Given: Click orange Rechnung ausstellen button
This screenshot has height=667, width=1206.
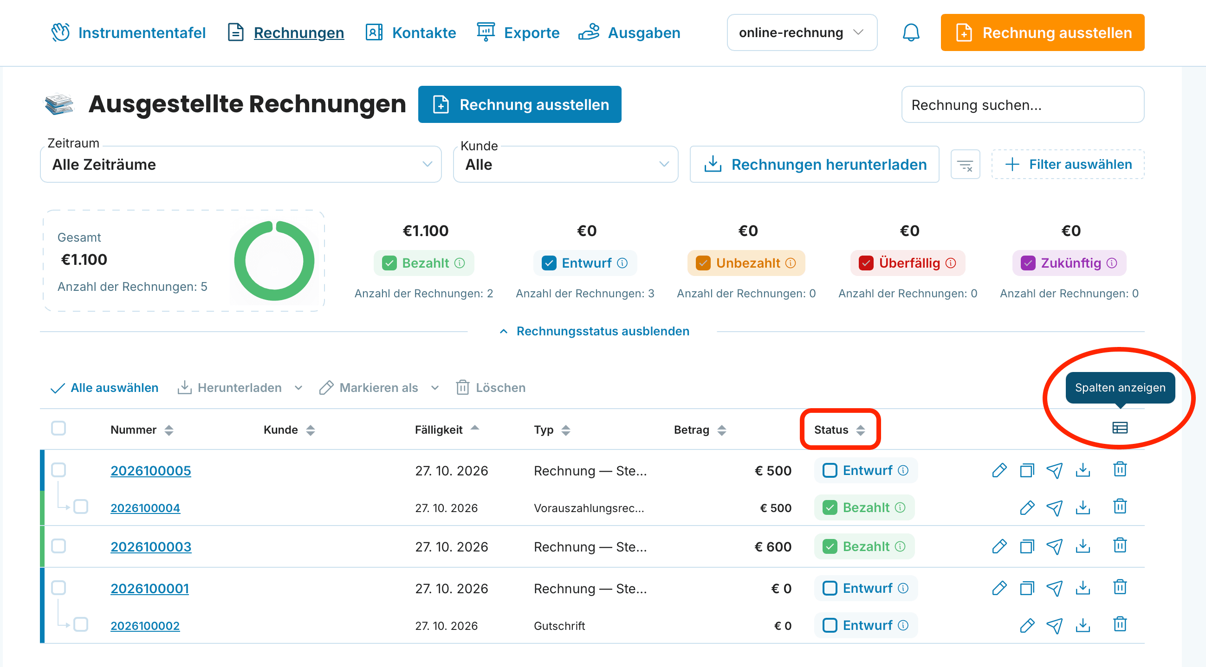Looking at the screenshot, I should [x=1043, y=33].
